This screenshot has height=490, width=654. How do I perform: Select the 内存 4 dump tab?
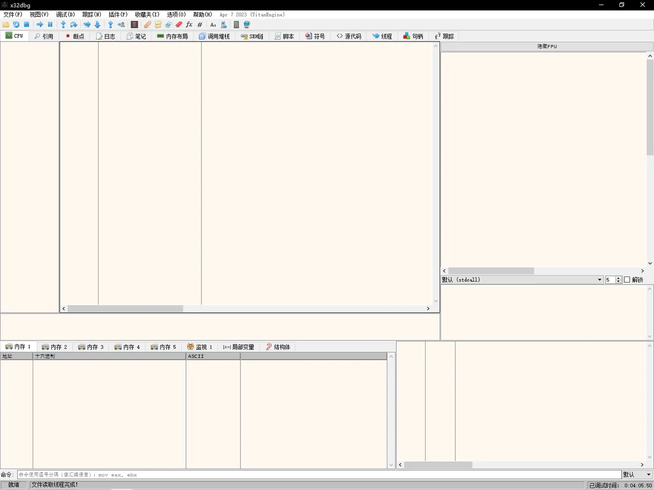tap(127, 347)
